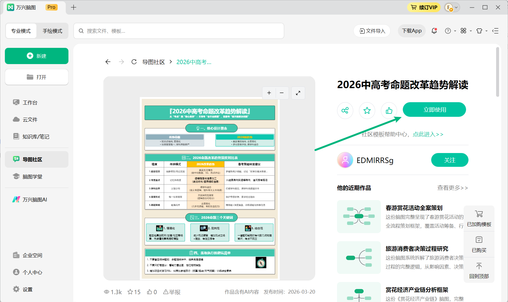Collapse sidebar with the list icon
The height and width of the screenshot is (302, 508).
[x=495, y=31]
